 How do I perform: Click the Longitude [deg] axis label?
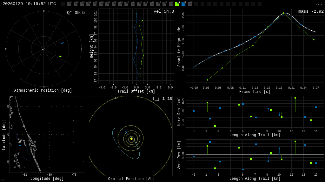(x=47, y=179)
